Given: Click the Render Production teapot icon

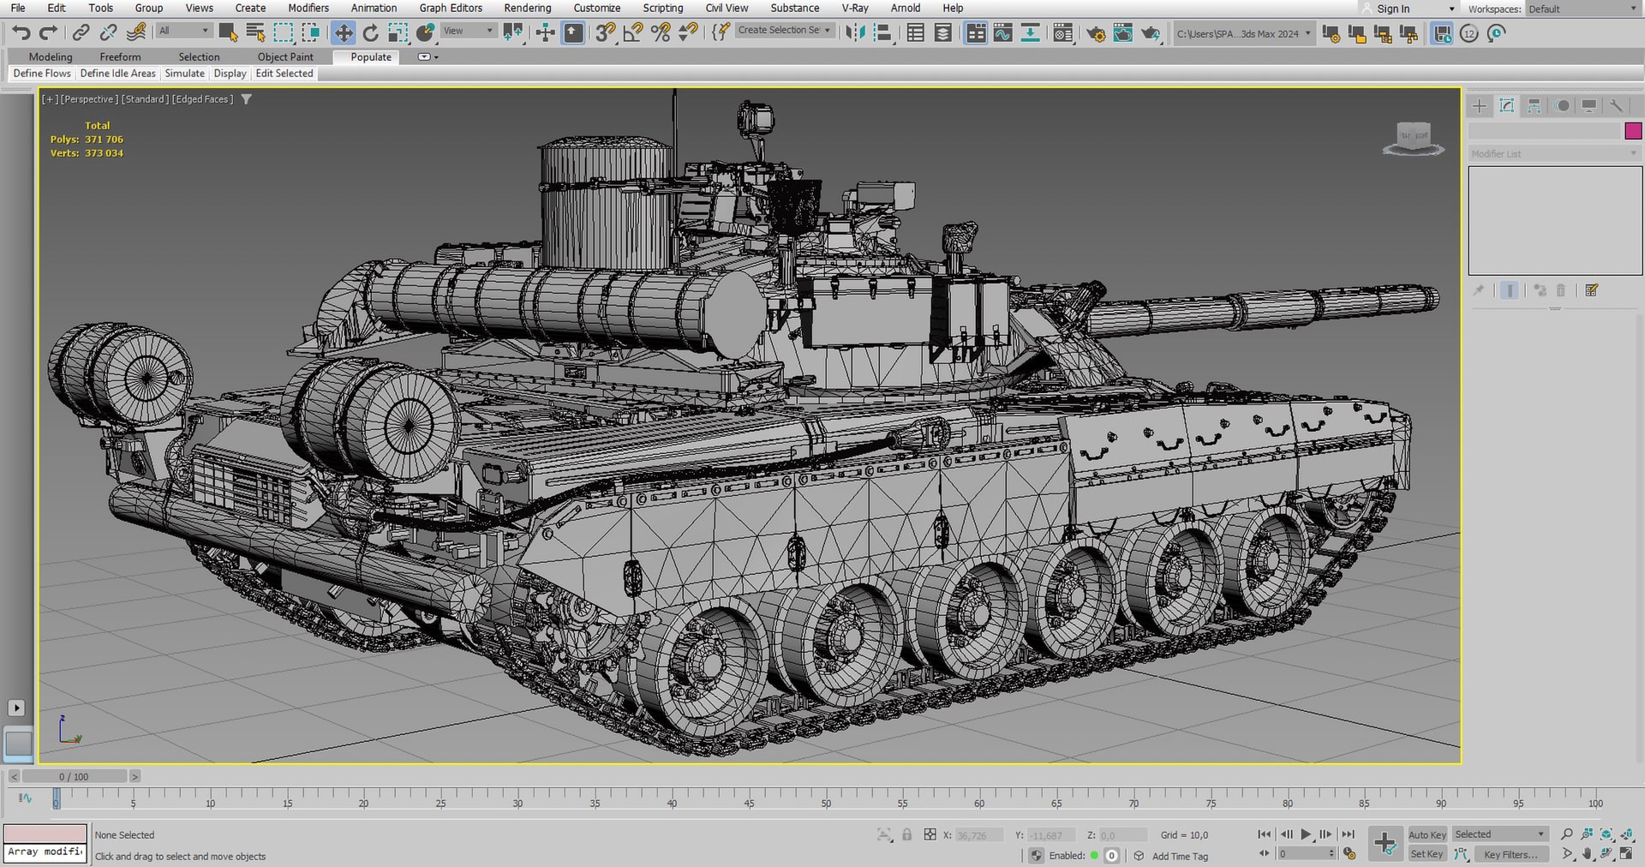Looking at the screenshot, I should pyautogui.click(x=1151, y=33).
